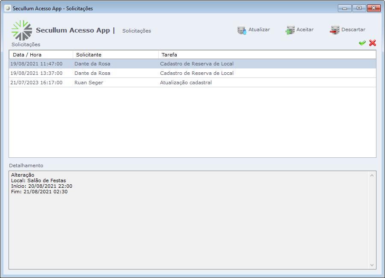Click the green checkmark icon
385x278 pixels.
click(362, 43)
